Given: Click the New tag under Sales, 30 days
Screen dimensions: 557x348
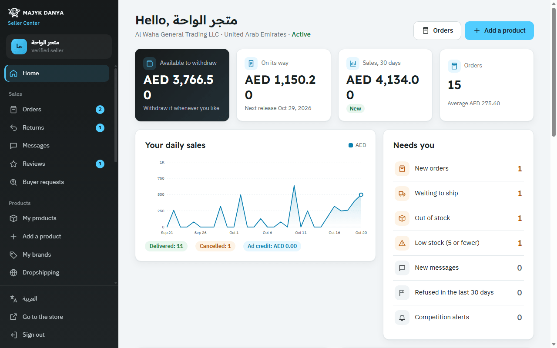Looking at the screenshot, I should [356, 109].
